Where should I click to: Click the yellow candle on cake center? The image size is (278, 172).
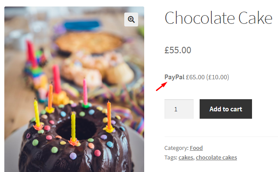pyautogui.click(x=73, y=127)
